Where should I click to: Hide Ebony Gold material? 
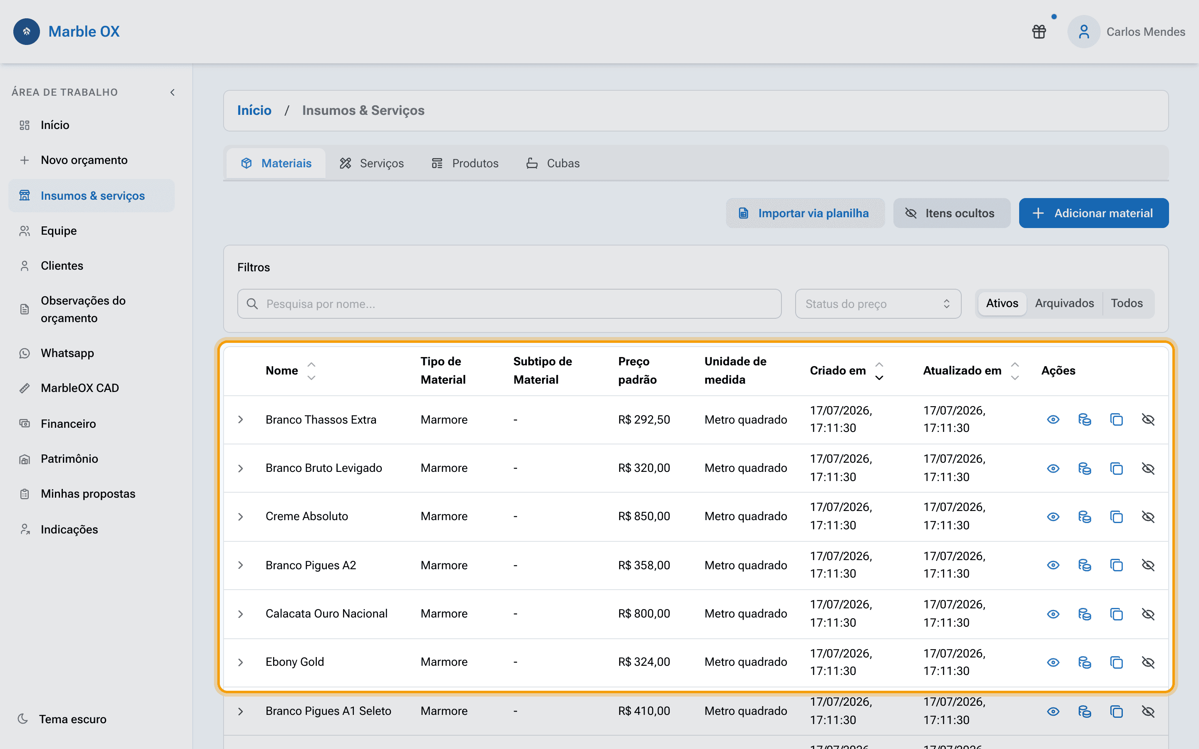(1148, 662)
